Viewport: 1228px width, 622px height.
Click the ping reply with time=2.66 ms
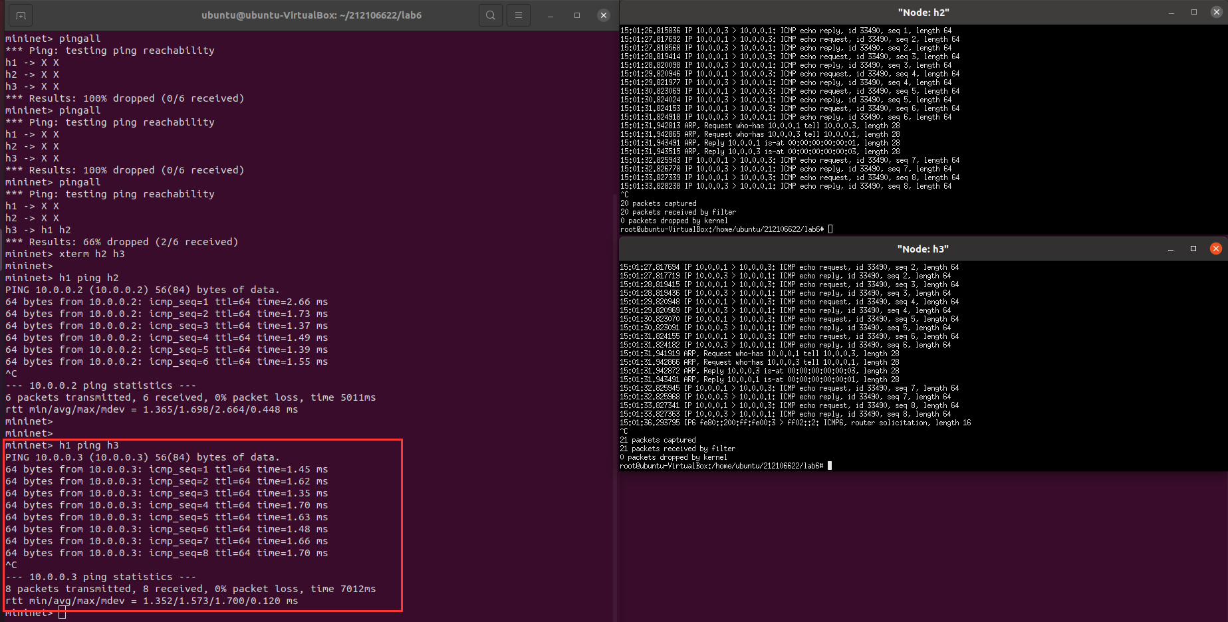click(167, 302)
